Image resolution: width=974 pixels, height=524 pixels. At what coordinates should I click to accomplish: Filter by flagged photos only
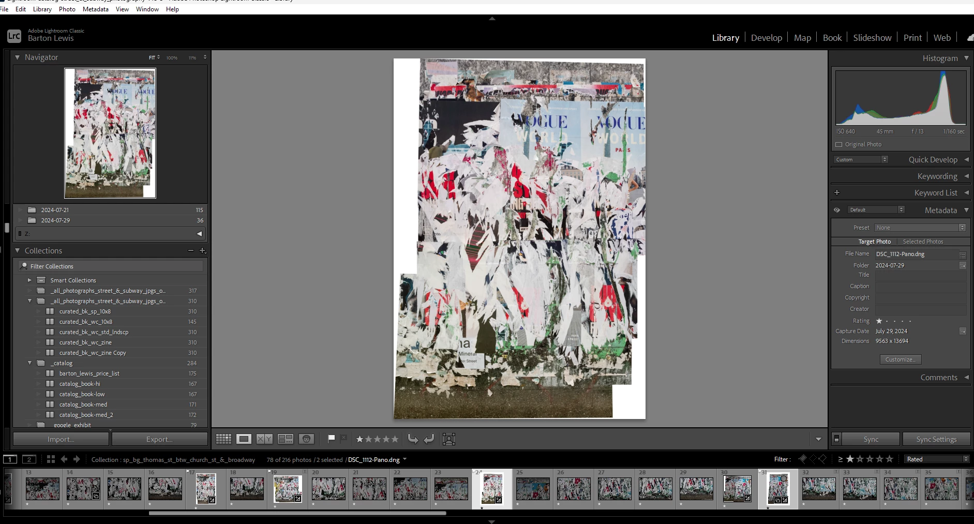tap(803, 459)
